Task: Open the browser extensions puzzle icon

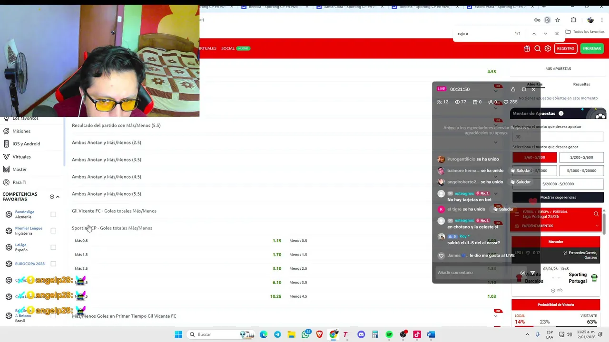Action: 573,20
